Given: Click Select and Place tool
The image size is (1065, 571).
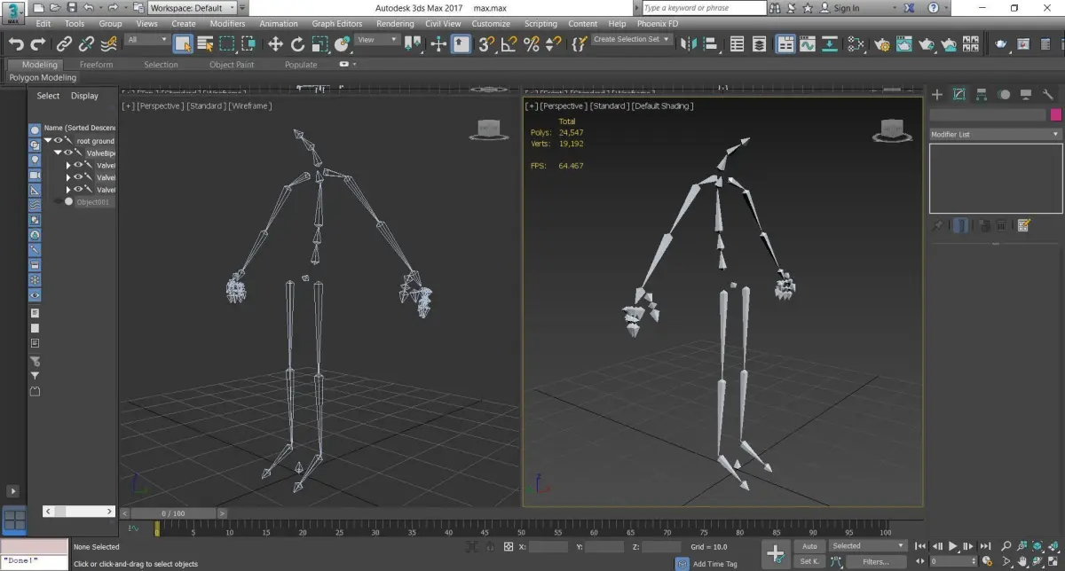Looking at the screenshot, I should point(342,43).
